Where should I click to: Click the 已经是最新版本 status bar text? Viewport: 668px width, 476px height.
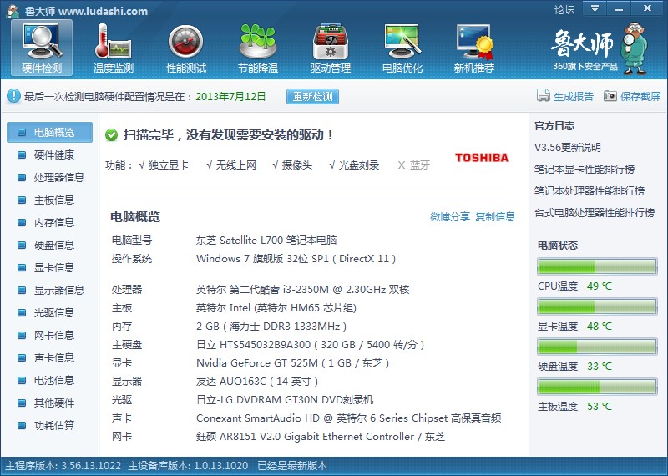click(x=292, y=466)
